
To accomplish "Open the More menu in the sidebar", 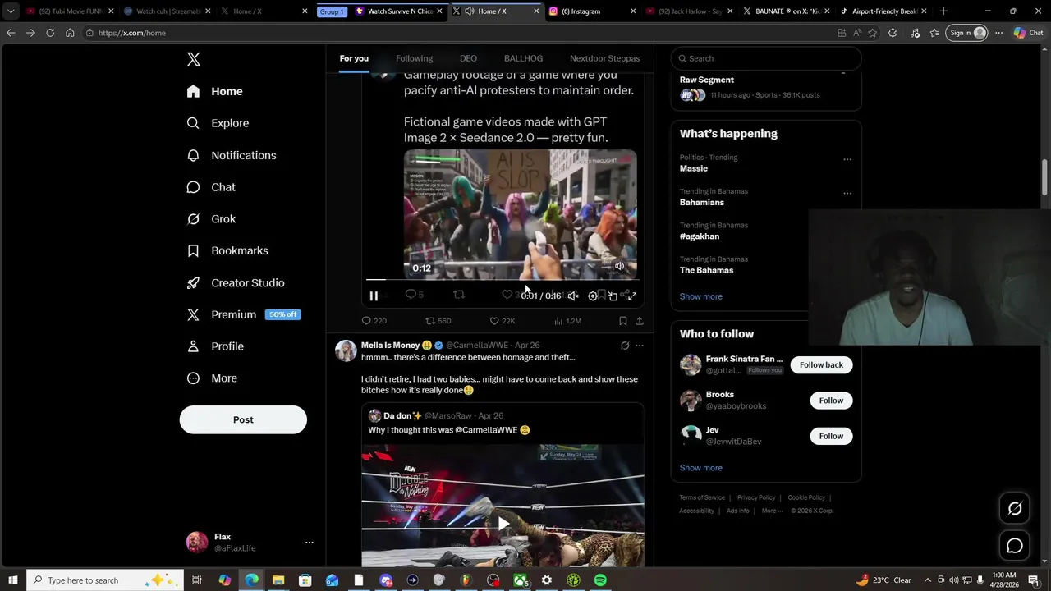I will [x=212, y=378].
